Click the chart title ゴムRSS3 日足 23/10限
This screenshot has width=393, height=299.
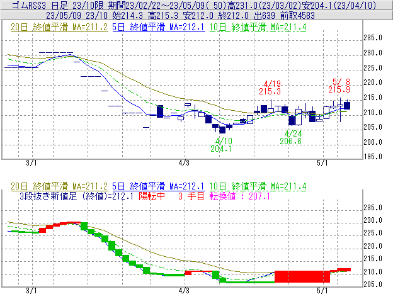(59, 5)
